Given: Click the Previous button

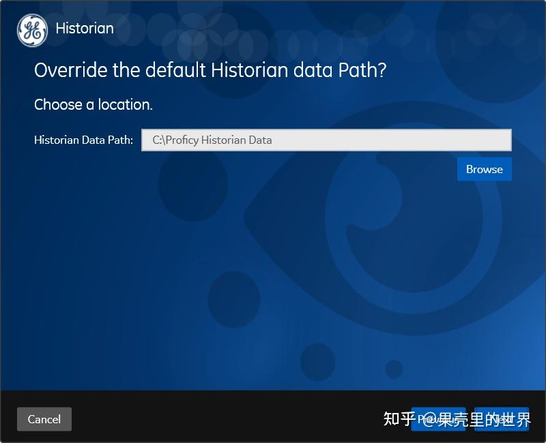Looking at the screenshot, I should [438, 419].
